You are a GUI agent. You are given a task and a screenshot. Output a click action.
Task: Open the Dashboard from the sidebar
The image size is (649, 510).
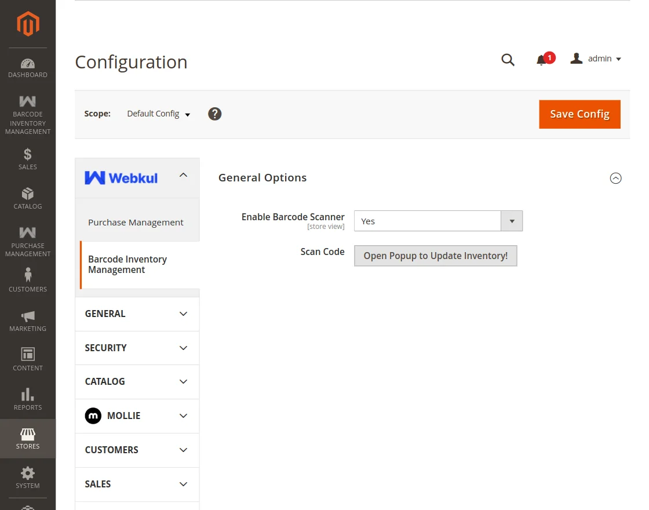[27, 67]
